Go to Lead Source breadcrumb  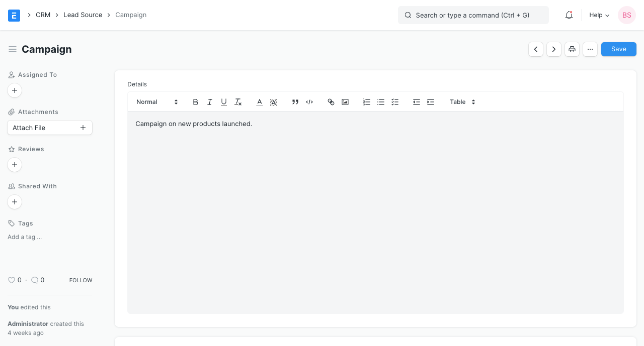(x=83, y=15)
